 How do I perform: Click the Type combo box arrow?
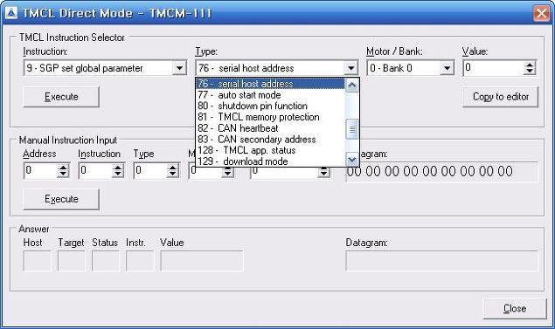(x=350, y=68)
